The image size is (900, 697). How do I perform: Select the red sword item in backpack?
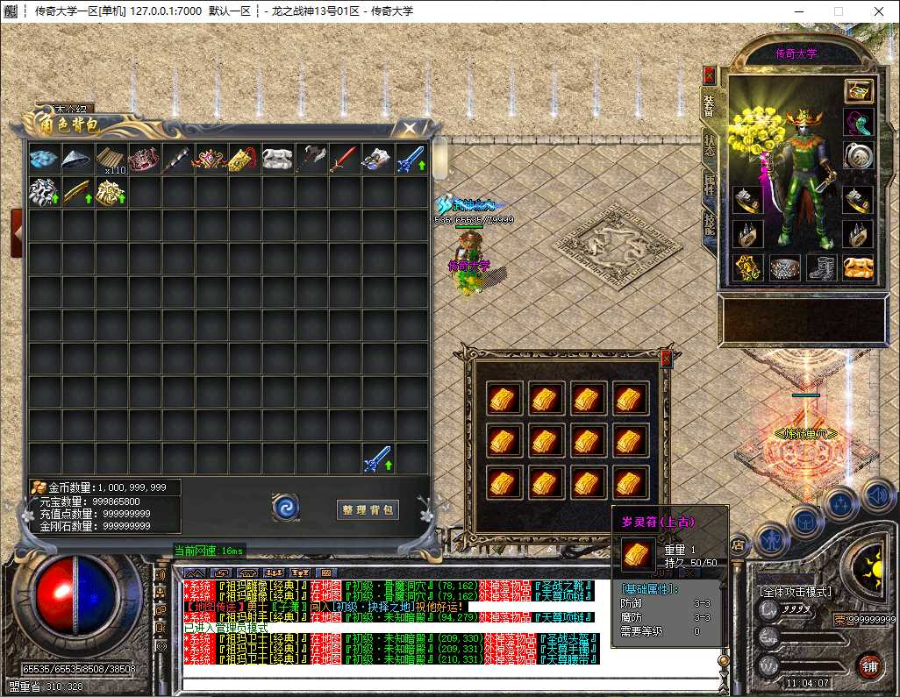pyautogui.click(x=345, y=159)
